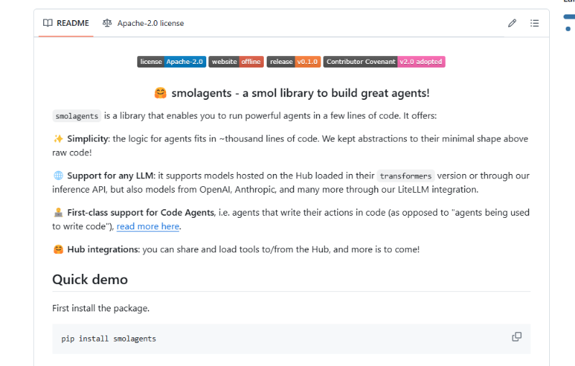Follow the 'read more here' link

pos(148,227)
